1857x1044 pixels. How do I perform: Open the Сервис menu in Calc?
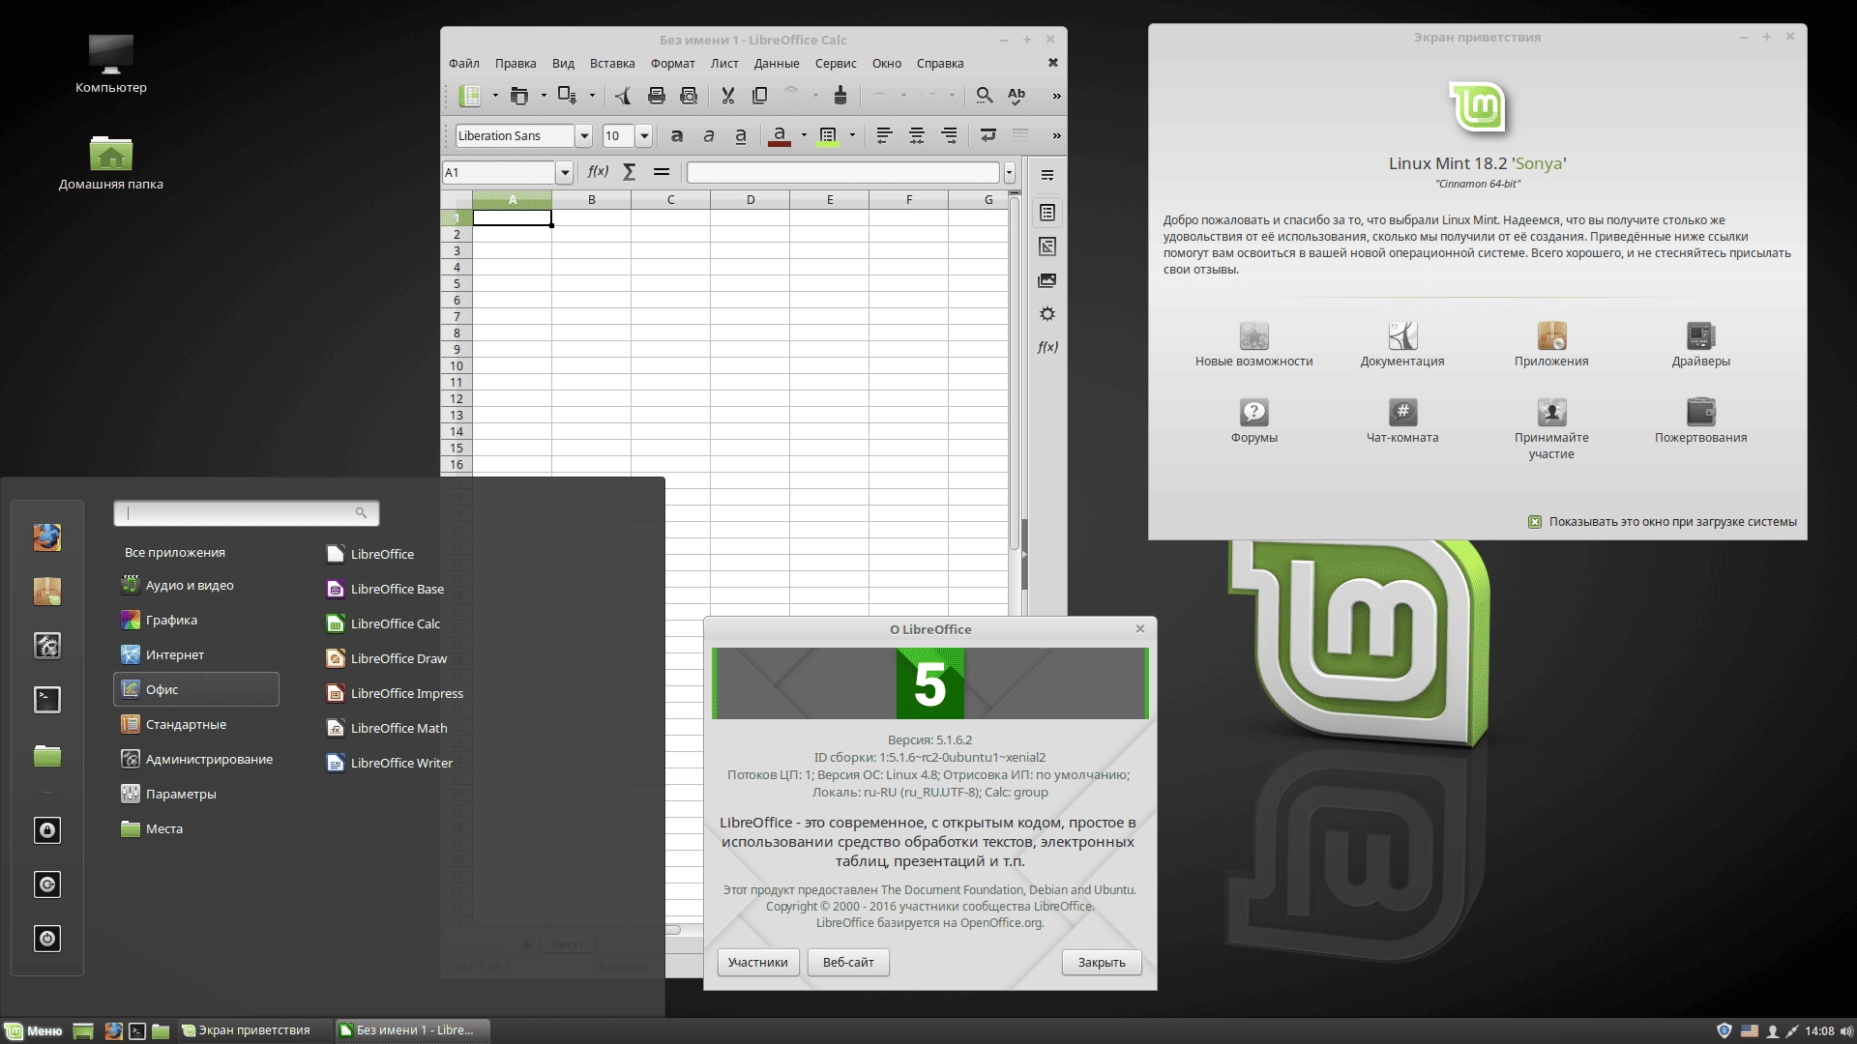[836, 64]
